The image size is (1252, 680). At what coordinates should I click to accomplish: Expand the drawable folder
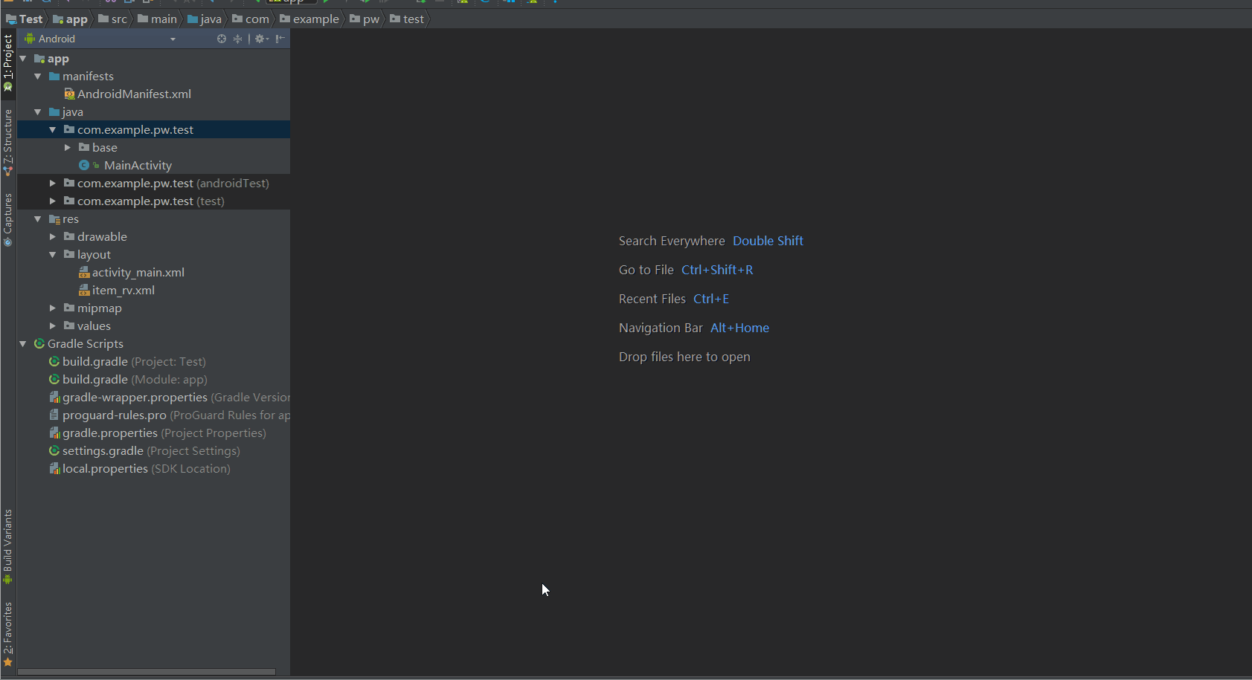[x=53, y=237]
